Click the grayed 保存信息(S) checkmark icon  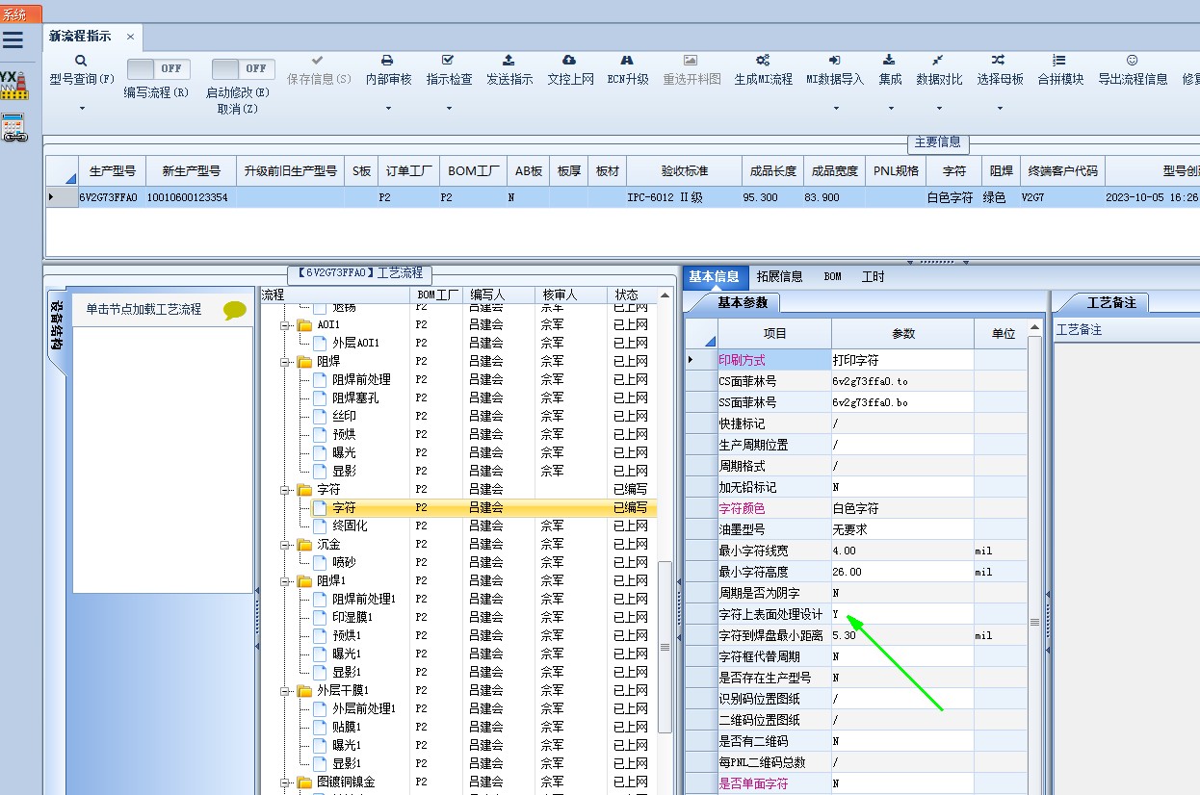(318, 60)
